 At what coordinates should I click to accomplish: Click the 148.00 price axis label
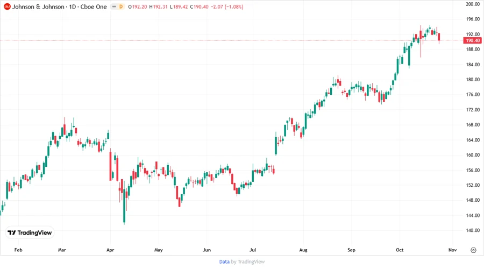(473, 200)
